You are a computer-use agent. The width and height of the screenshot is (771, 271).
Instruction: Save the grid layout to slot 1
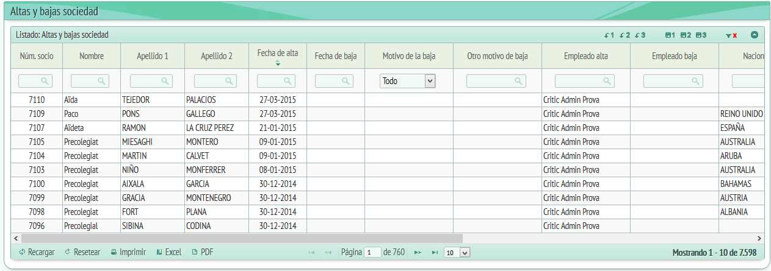tap(670, 35)
